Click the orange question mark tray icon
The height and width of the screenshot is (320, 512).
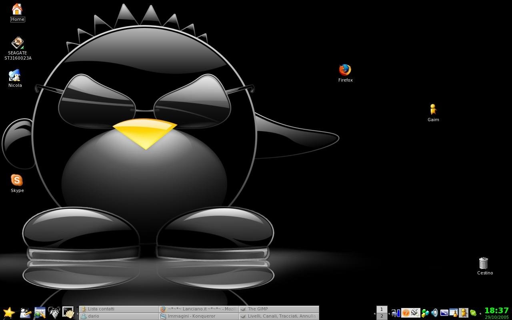tap(406, 313)
